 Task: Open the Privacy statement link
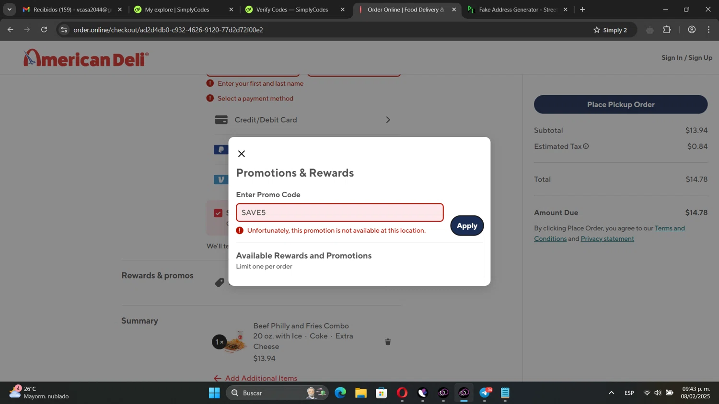coord(607,238)
